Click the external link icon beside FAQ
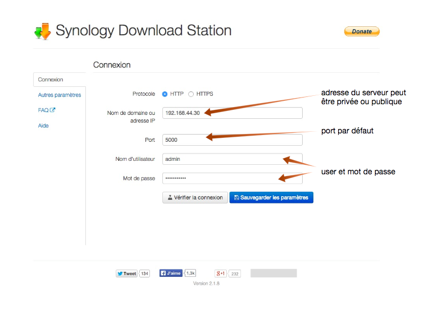This screenshot has height=315, width=442. [x=53, y=110]
